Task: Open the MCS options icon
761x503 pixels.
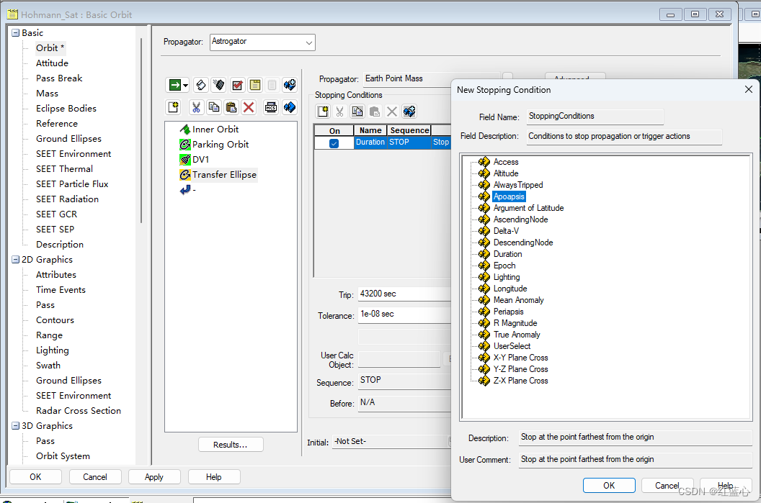Action: tap(271, 107)
